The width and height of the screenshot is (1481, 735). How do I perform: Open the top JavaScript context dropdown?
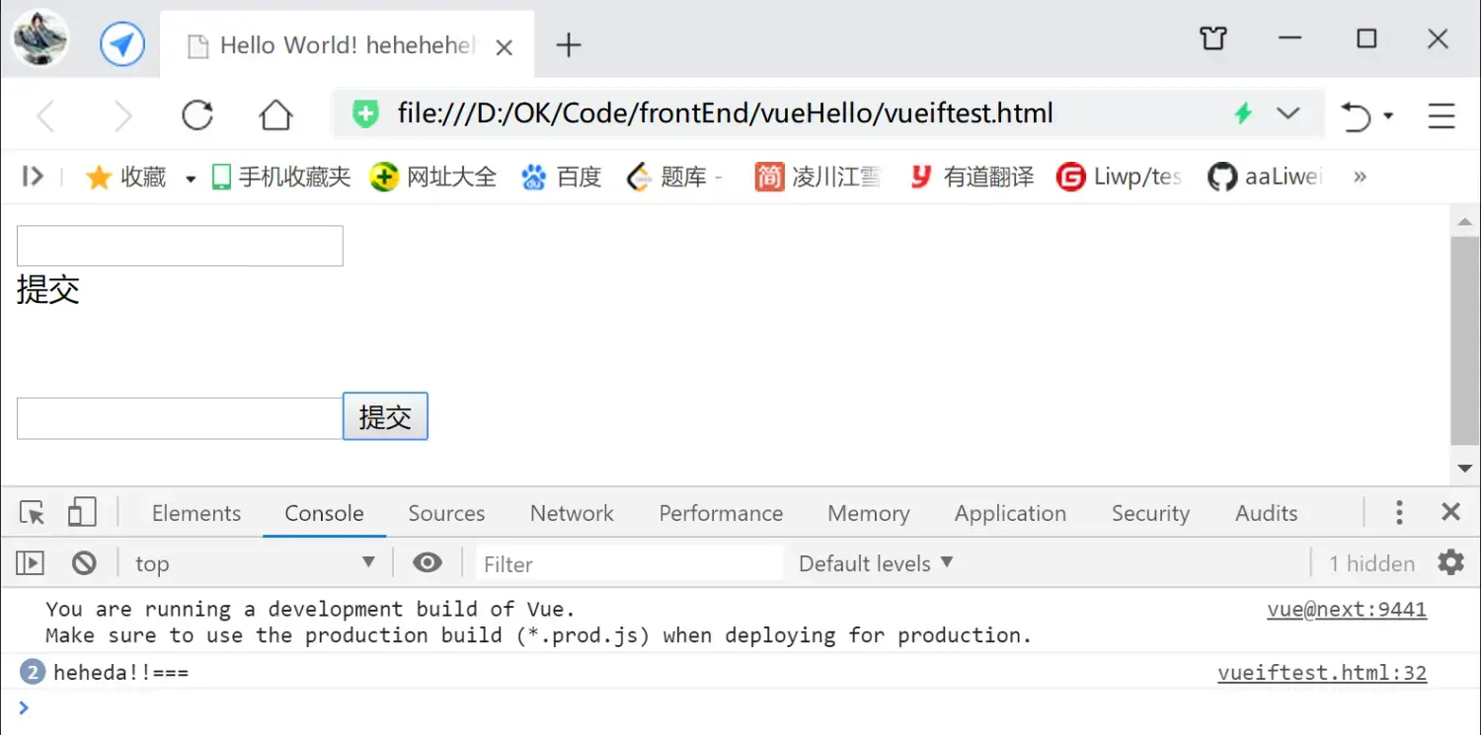tap(255, 563)
